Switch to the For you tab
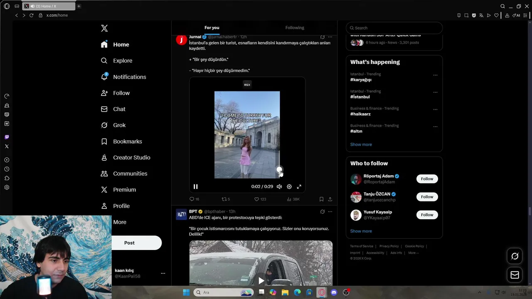Viewport: 532px width, 299px height. (212, 27)
